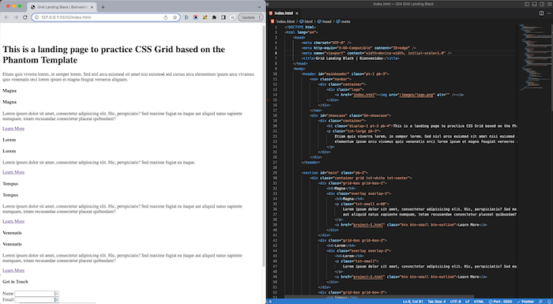Click Ln 6, Col 81 in status bar
This screenshot has height=304, width=553.
(x=413, y=302)
